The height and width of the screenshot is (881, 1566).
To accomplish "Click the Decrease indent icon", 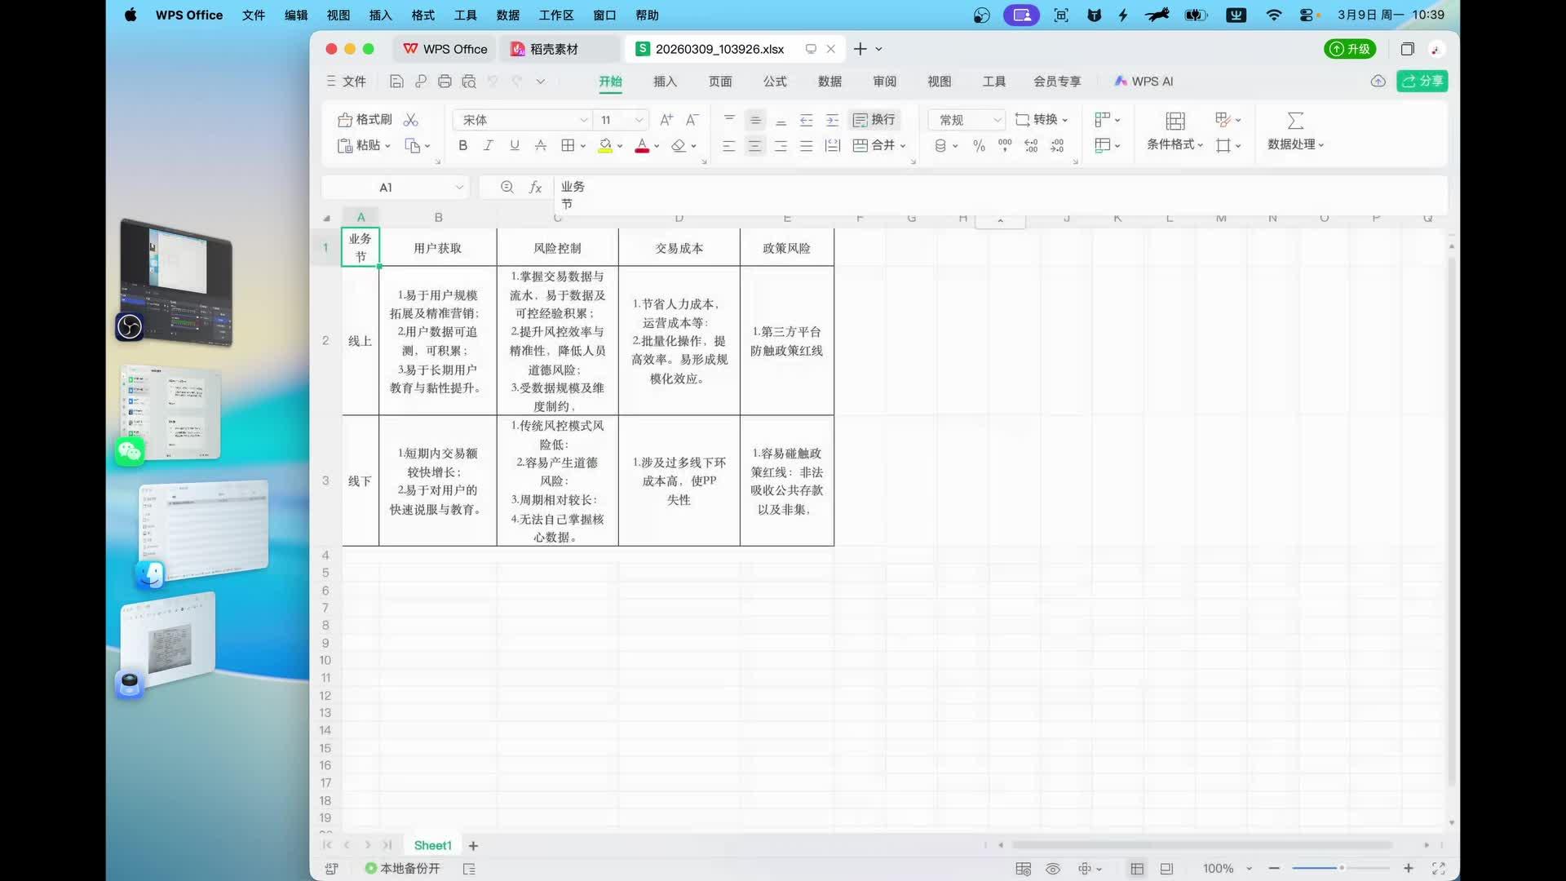I will [x=807, y=120].
